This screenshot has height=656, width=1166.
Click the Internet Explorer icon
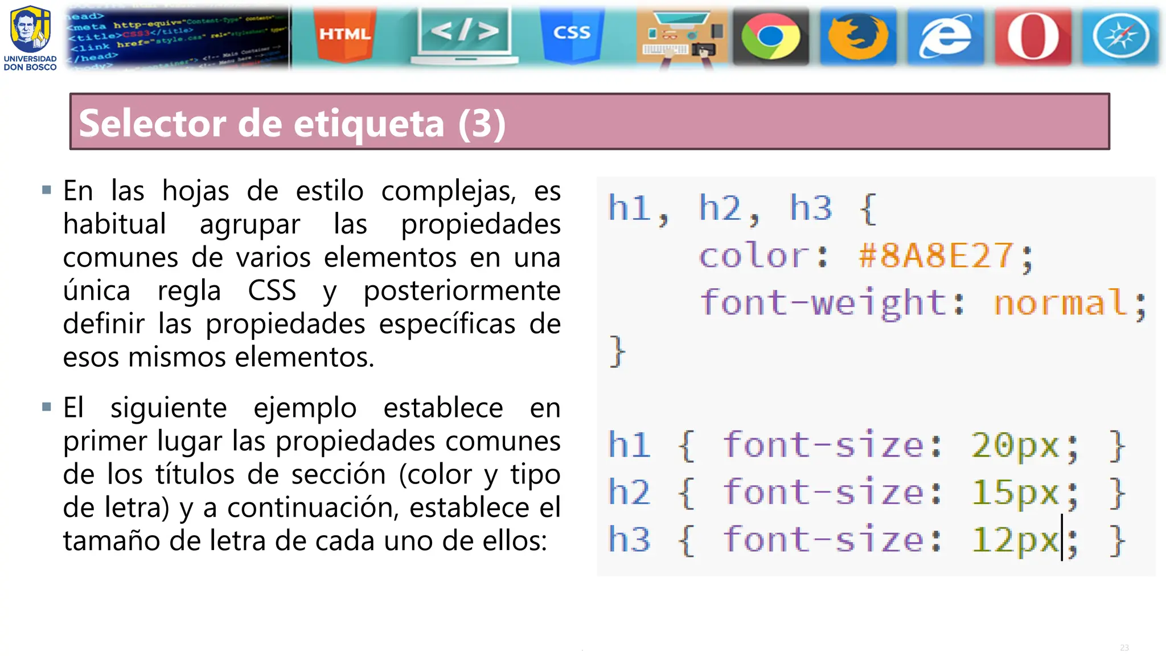click(946, 36)
